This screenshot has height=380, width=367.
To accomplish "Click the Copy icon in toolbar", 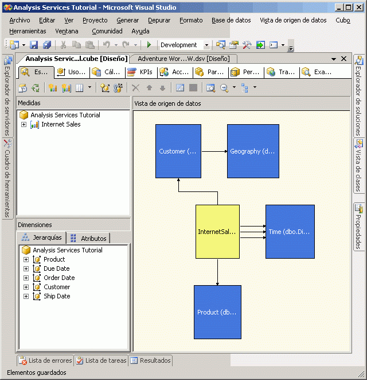I will tap(77, 45).
